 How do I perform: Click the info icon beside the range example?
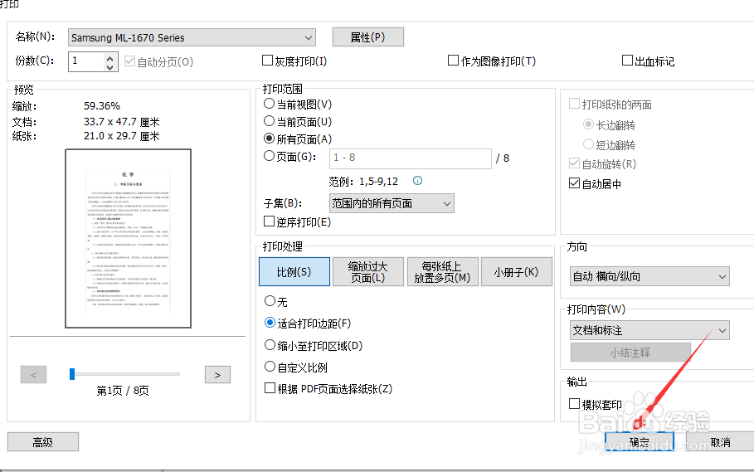pyautogui.click(x=417, y=181)
